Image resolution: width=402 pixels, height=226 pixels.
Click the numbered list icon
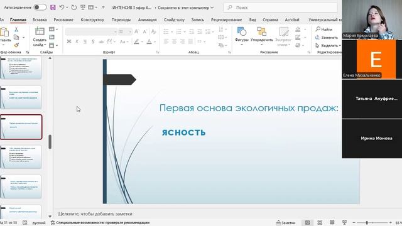pyautogui.click(x=179, y=31)
